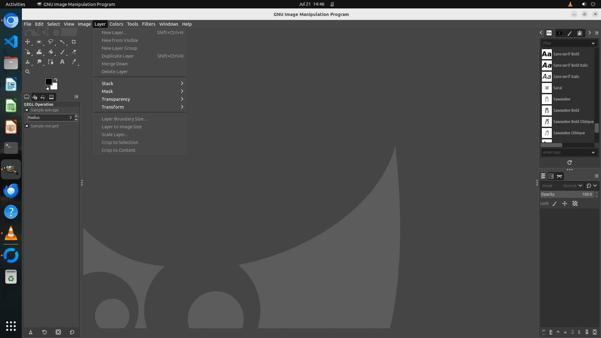The image size is (601, 338).
Task: Uncheck the Sample average checkbox
Action: pos(27,110)
